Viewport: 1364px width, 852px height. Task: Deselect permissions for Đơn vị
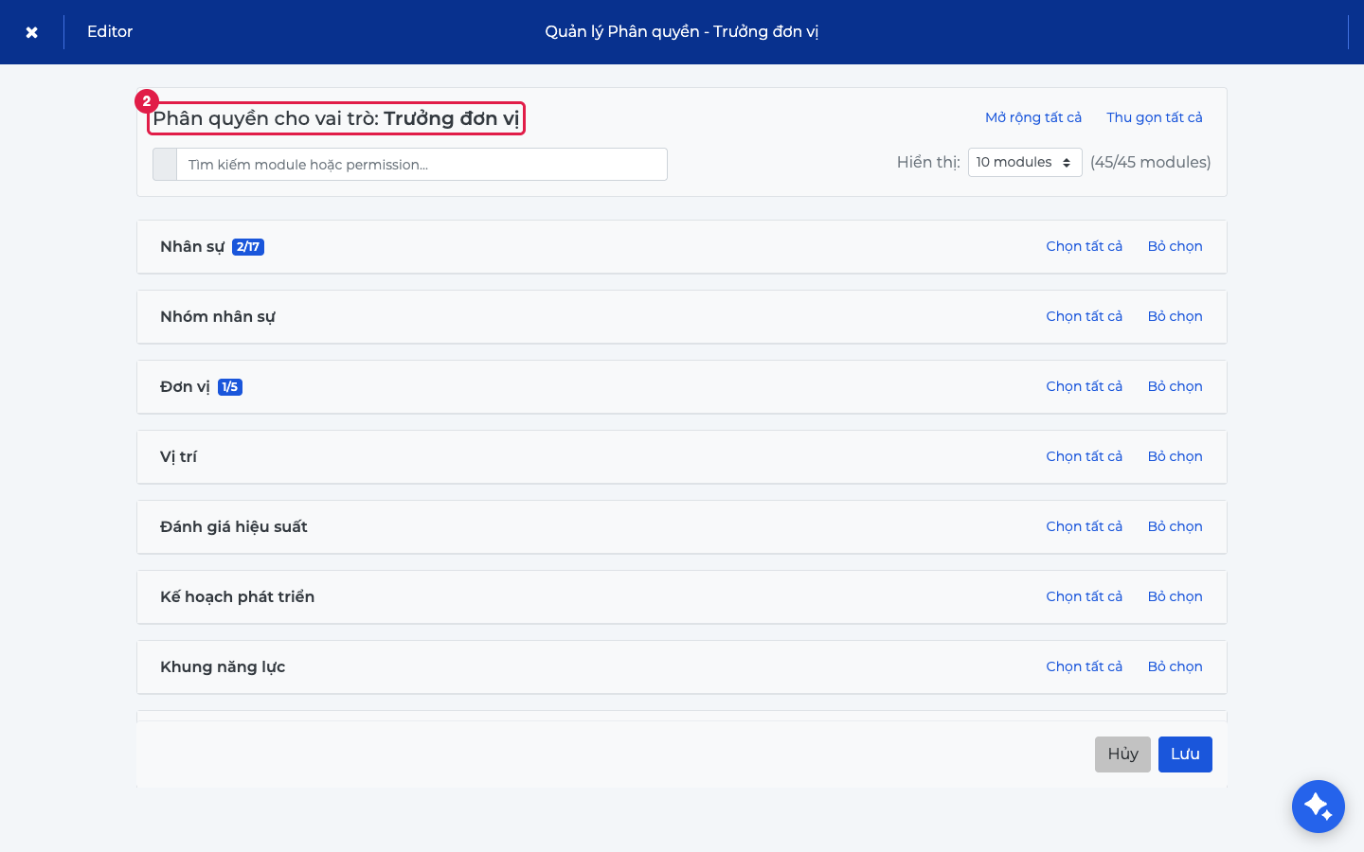pyautogui.click(x=1176, y=386)
